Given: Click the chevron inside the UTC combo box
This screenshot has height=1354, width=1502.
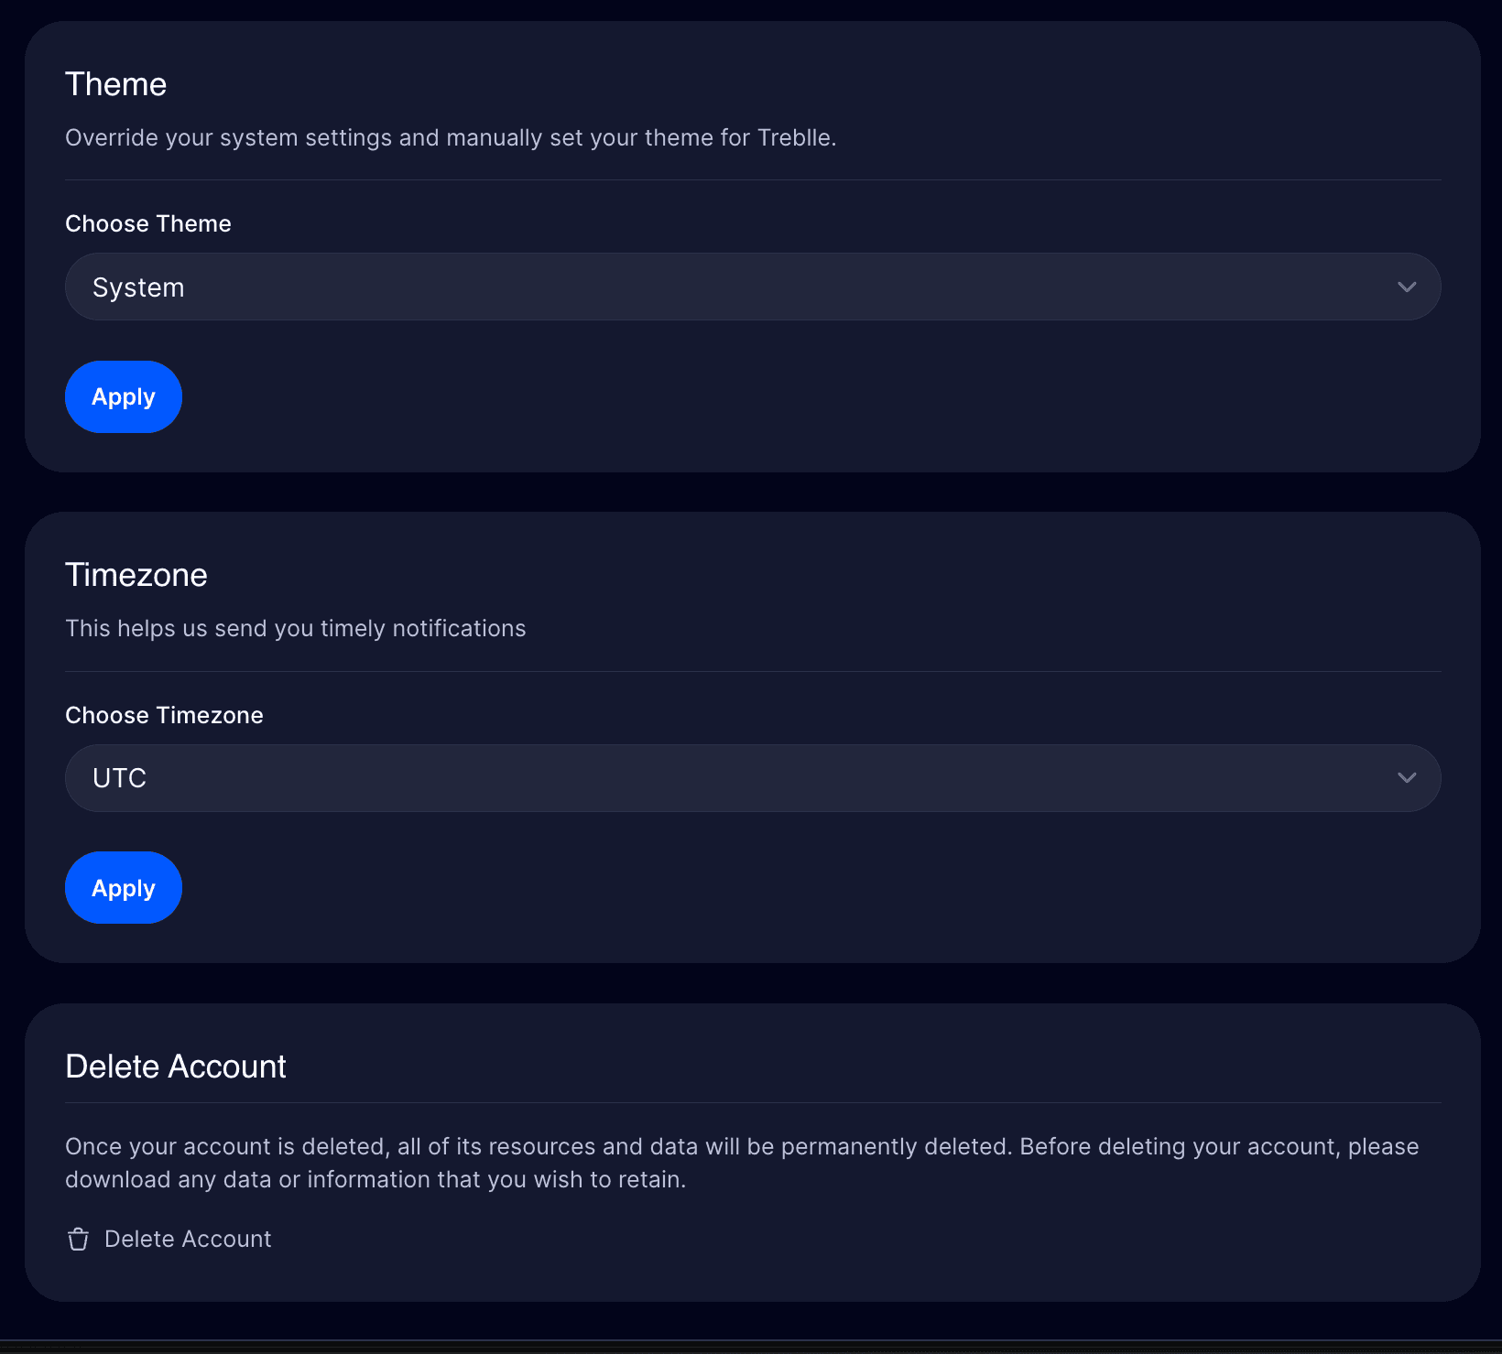Looking at the screenshot, I should tap(1408, 777).
